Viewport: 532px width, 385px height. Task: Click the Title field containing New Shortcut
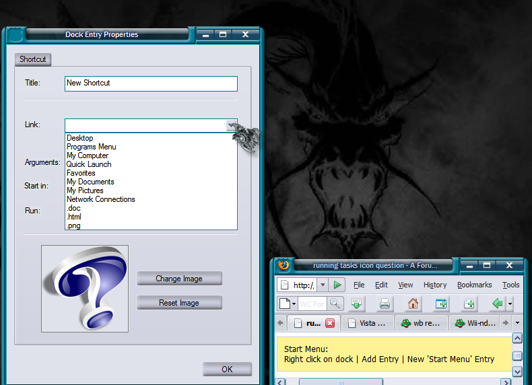click(151, 83)
